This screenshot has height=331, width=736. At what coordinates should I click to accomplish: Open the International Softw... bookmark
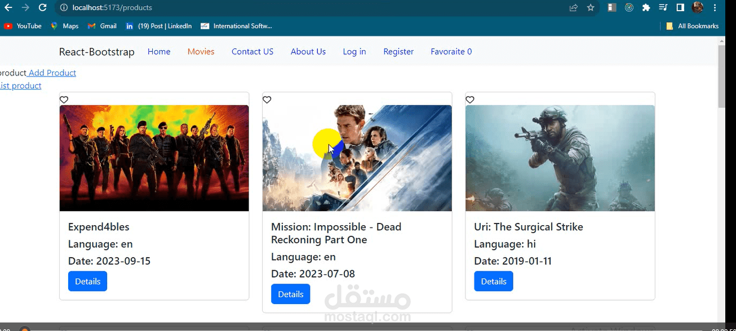click(x=236, y=26)
